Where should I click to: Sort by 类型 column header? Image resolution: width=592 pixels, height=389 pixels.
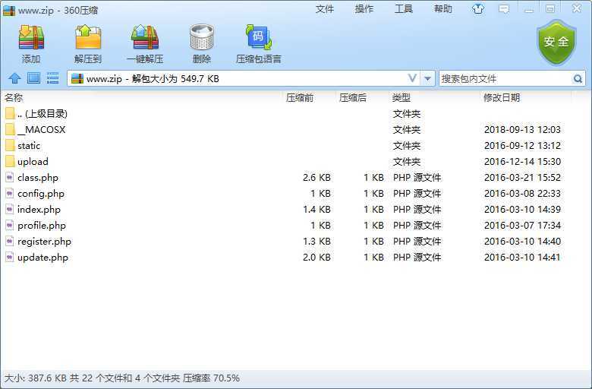coord(401,98)
